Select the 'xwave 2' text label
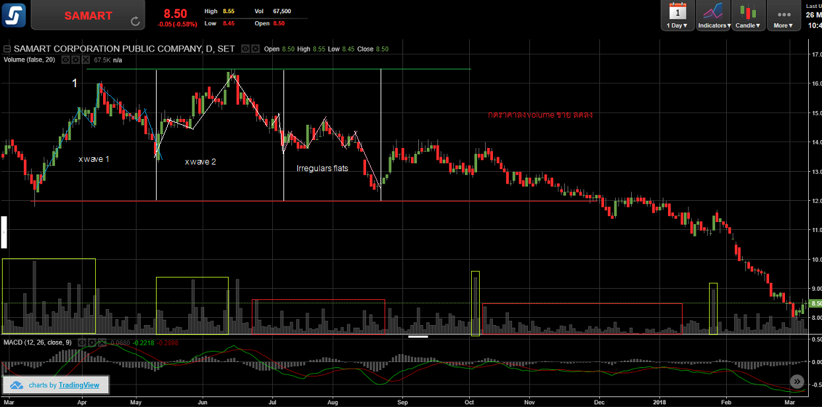Image resolution: width=822 pixels, height=407 pixels. [200, 162]
